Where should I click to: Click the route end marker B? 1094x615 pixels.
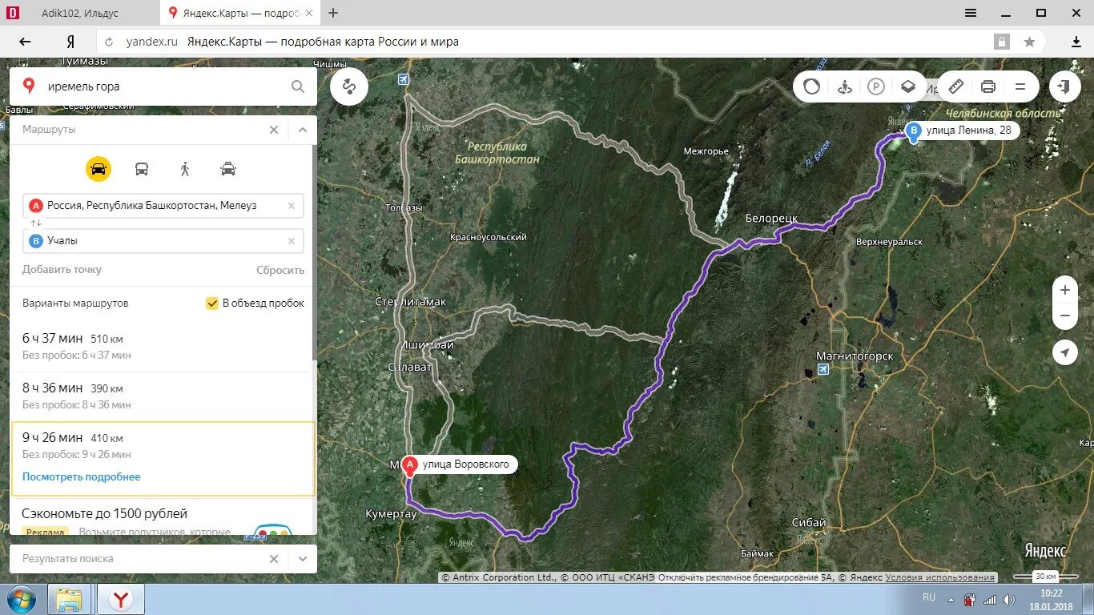(913, 131)
